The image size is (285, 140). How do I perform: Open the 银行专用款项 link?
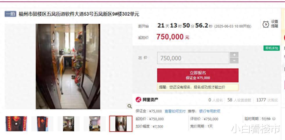point(209,111)
